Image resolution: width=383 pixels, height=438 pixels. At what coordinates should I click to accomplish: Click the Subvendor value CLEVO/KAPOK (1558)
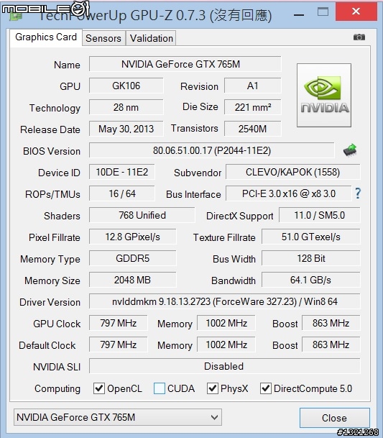pyautogui.click(x=293, y=172)
